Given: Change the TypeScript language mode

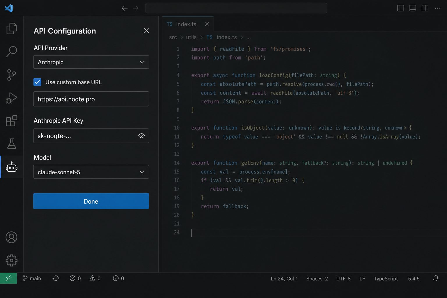Looking at the screenshot, I should (x=386, y=279).
